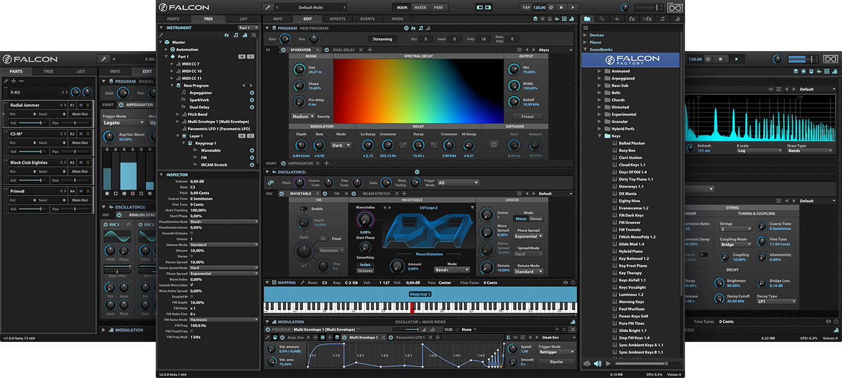The width and height of the screenshot is (842, 378).
Task: Toggle the SparkVerb power button in the FX tab
Action: (283, 50)
